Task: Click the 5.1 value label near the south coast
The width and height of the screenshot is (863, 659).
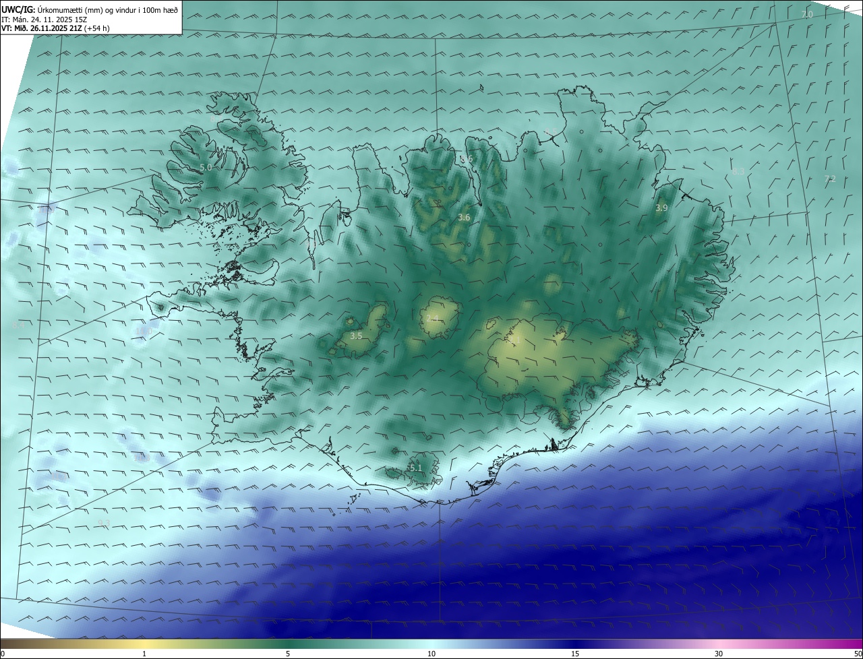Action: (x=415, y=468)
